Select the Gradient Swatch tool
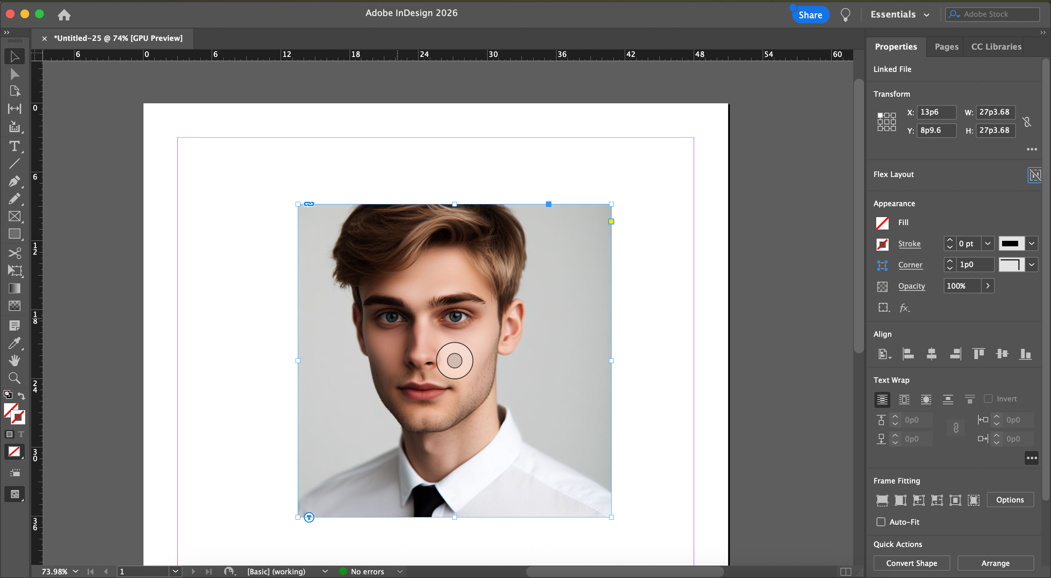This screenshot has height=578, width=1051. click(x=14, y=288)
